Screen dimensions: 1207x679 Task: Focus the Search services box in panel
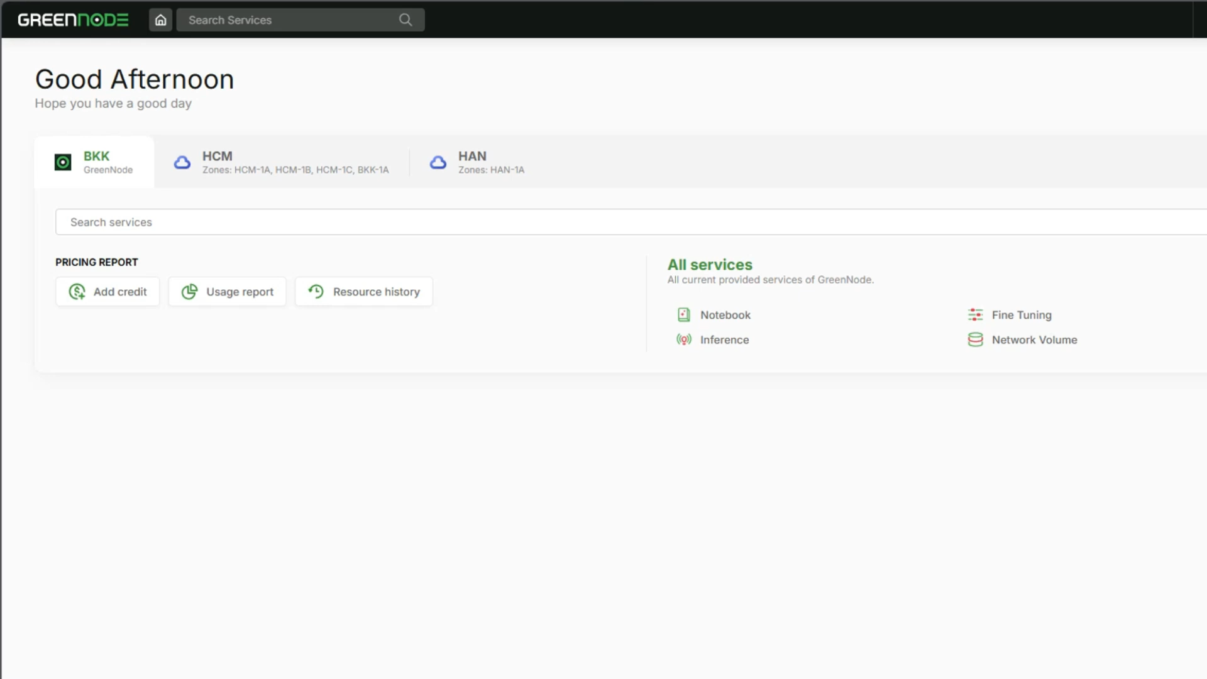[x=631, y=222]
